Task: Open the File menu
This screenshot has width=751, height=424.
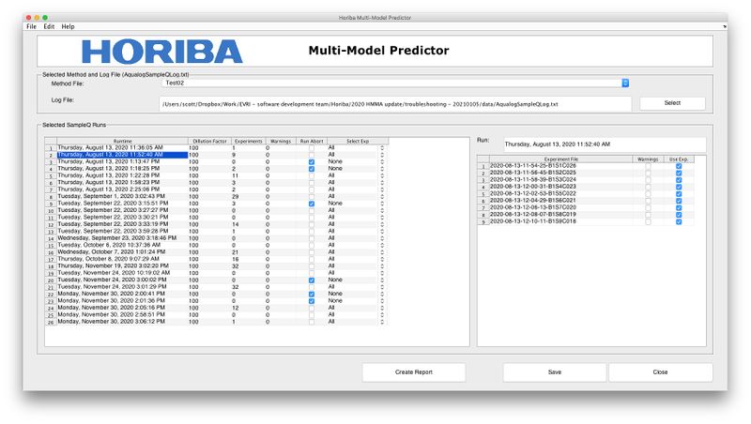Action: (31, 27)
